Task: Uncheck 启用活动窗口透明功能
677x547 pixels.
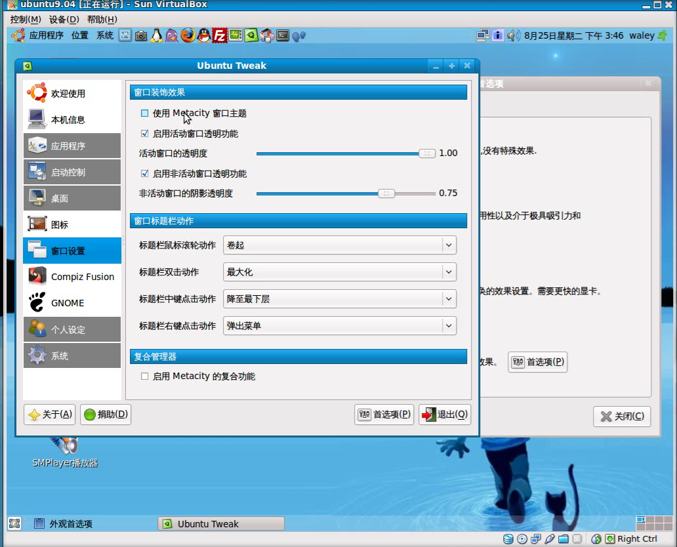Action: (x=144, y=134)
